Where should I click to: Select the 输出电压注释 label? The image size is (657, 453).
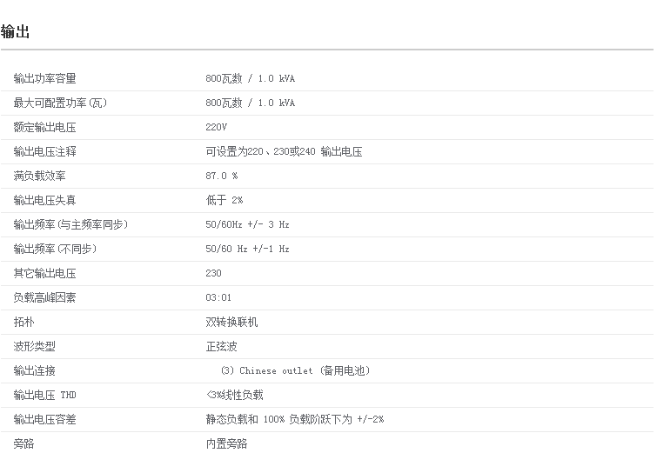point(44,151)
